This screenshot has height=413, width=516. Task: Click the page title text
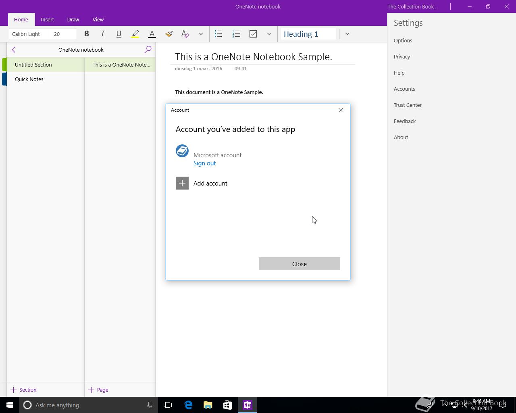[x=254, y=57]
